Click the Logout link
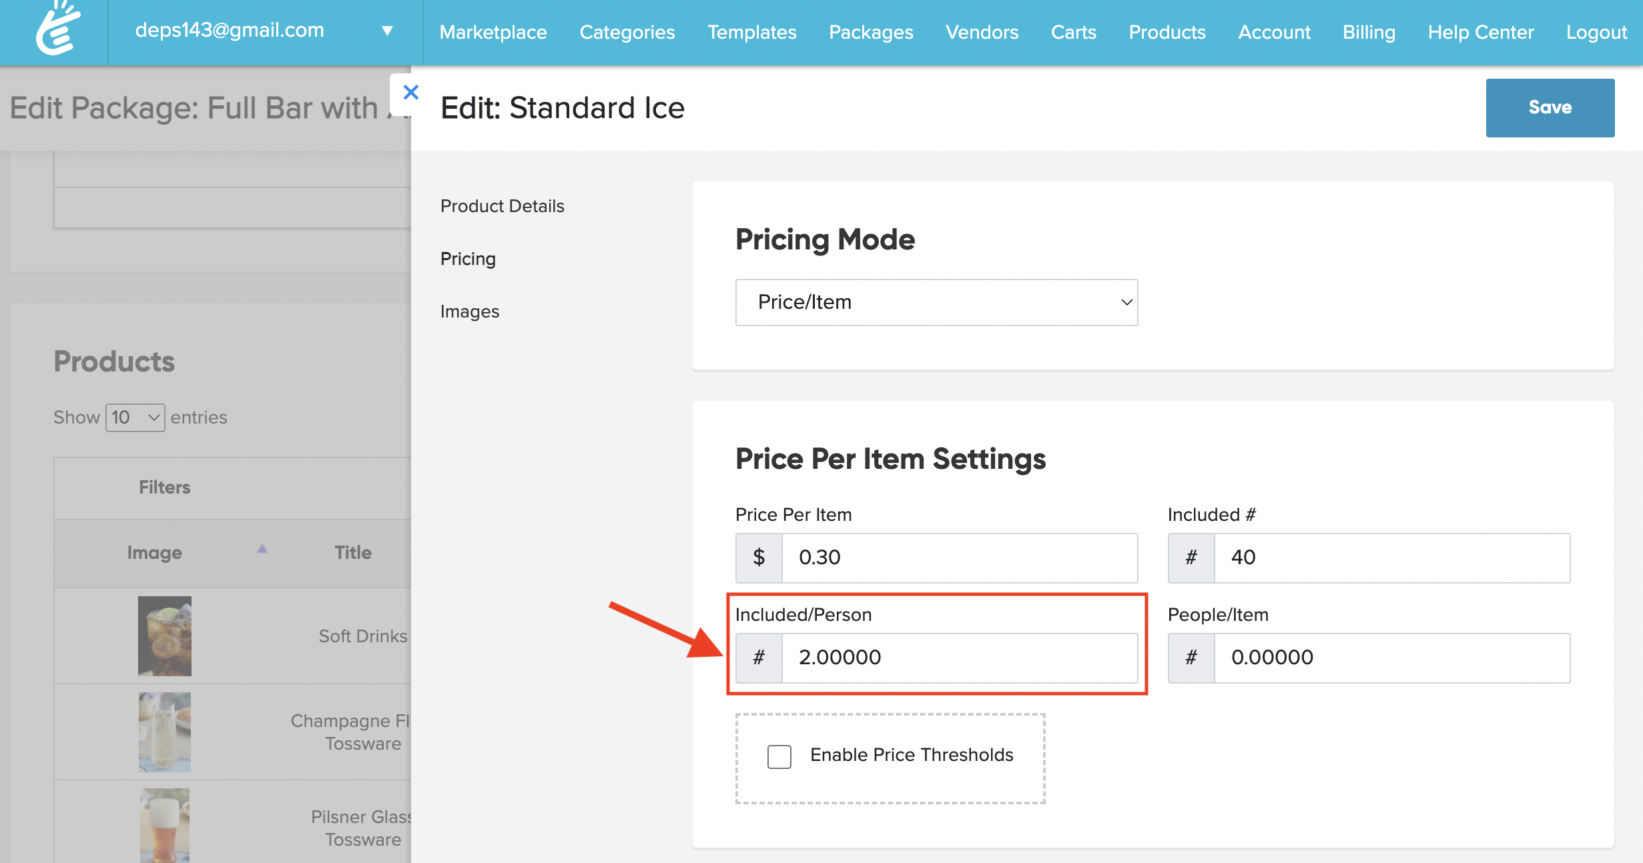The height and width of the screenshot is (863, 1643). tap(1596, 32)
